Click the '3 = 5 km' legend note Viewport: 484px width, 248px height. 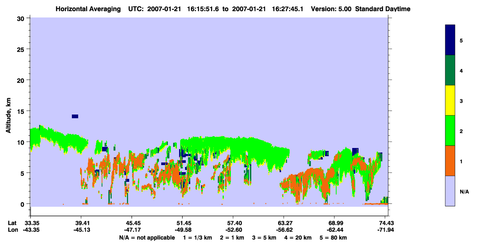[x=264, y=238]
